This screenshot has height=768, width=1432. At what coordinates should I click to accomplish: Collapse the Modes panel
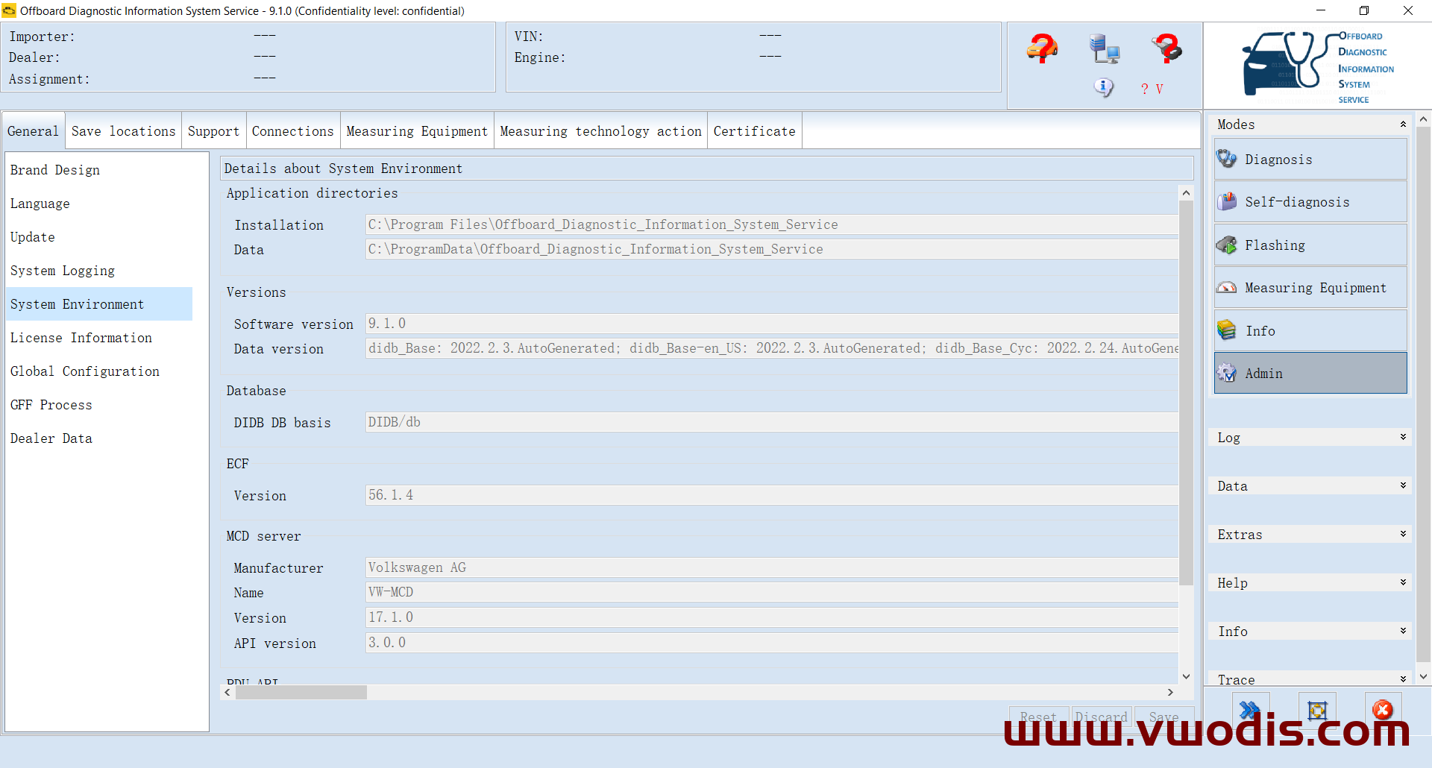point(1402,125)
